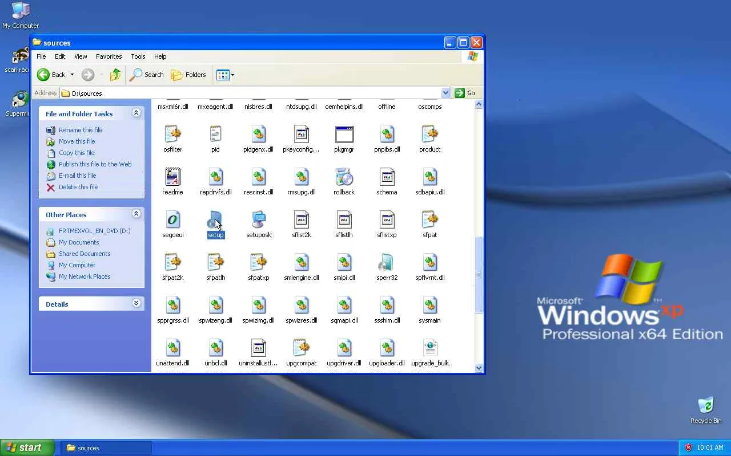
Task: Click Delete this file link
Action: tap(78, 187)
